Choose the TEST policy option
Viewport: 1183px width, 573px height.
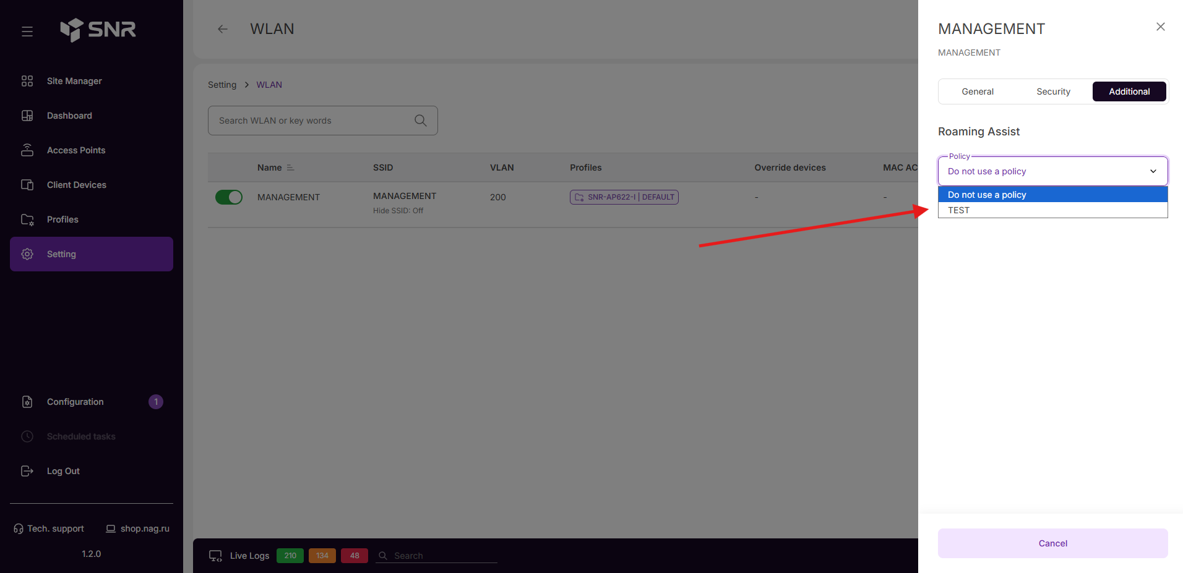(1053, 210)
